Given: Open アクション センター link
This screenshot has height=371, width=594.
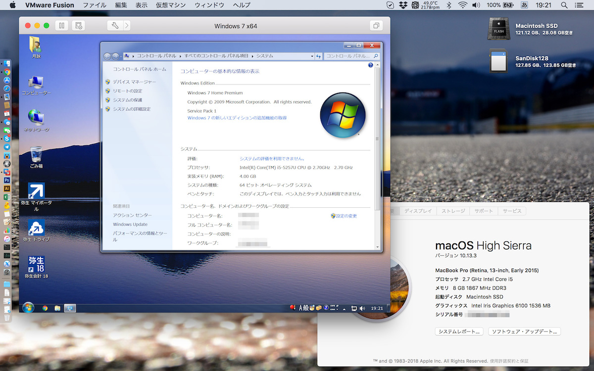Looking at the screenshot, I should [x=133, y=215].
